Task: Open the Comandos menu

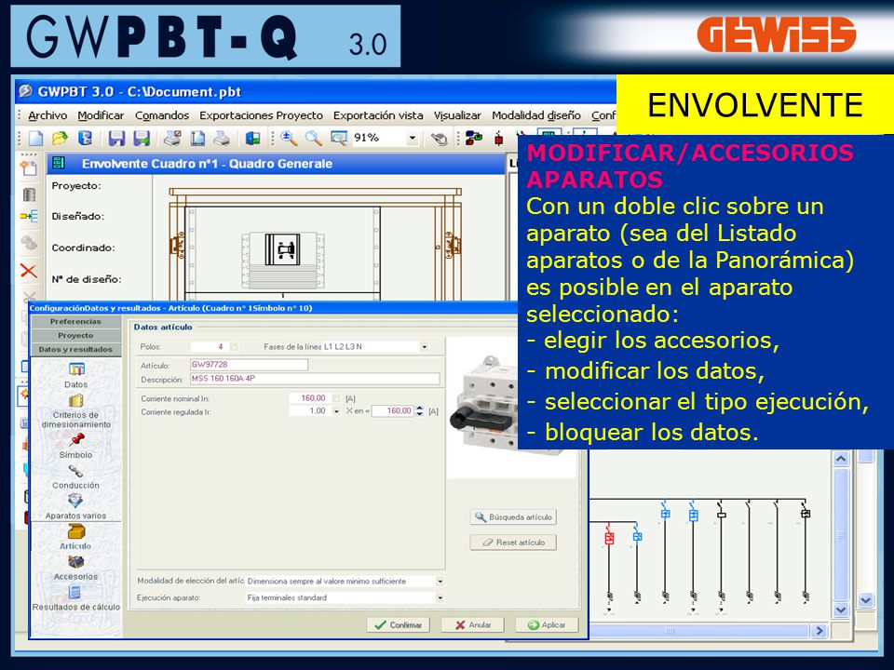Action: tap(162, 115)
